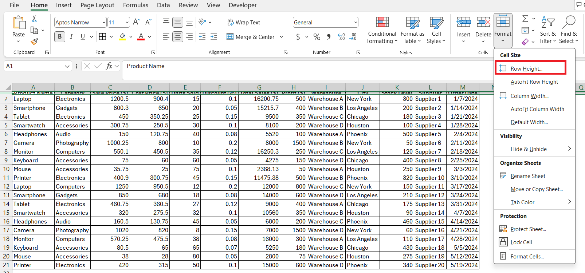Click the Paste clipboard icon
This screenshot has height=273, width=585.
pos(19,23)
